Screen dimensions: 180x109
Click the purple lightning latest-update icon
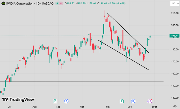150,101
